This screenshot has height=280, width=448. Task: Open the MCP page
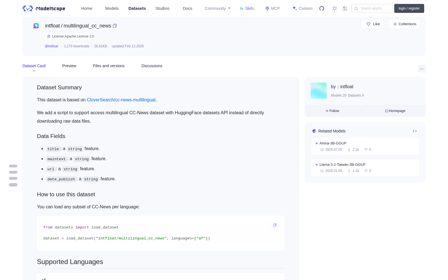272,8
